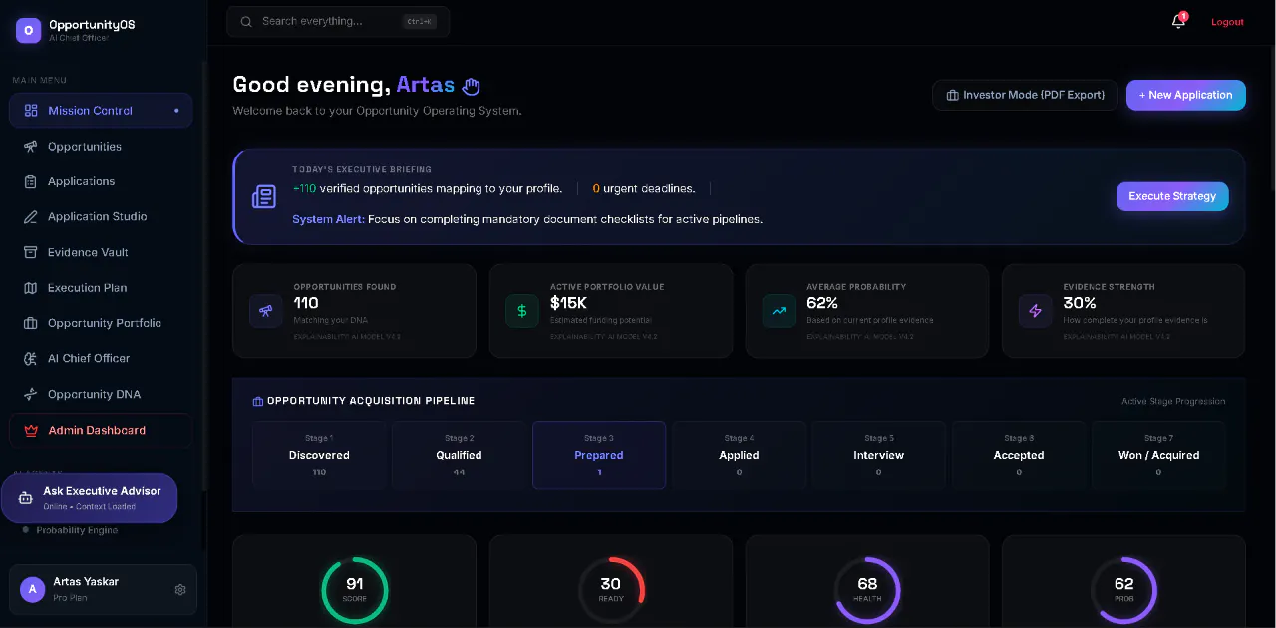Go to Opportunities page
Screen dimensions: 1276x628
point(101,147)
